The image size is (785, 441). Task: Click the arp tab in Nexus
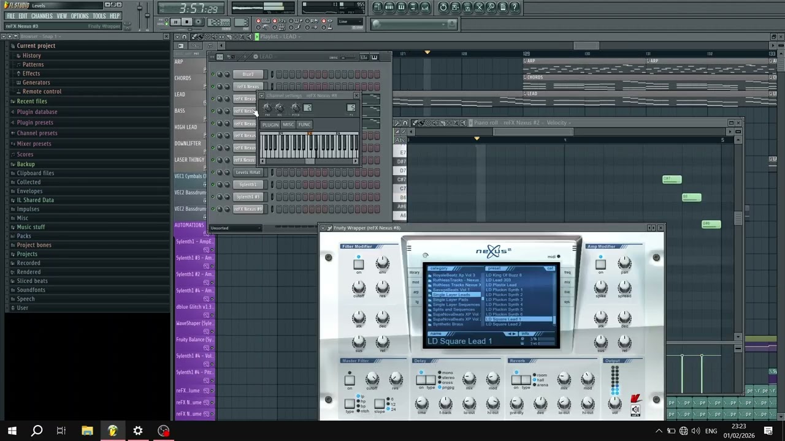pyautogui.click(x=415, y=292)
